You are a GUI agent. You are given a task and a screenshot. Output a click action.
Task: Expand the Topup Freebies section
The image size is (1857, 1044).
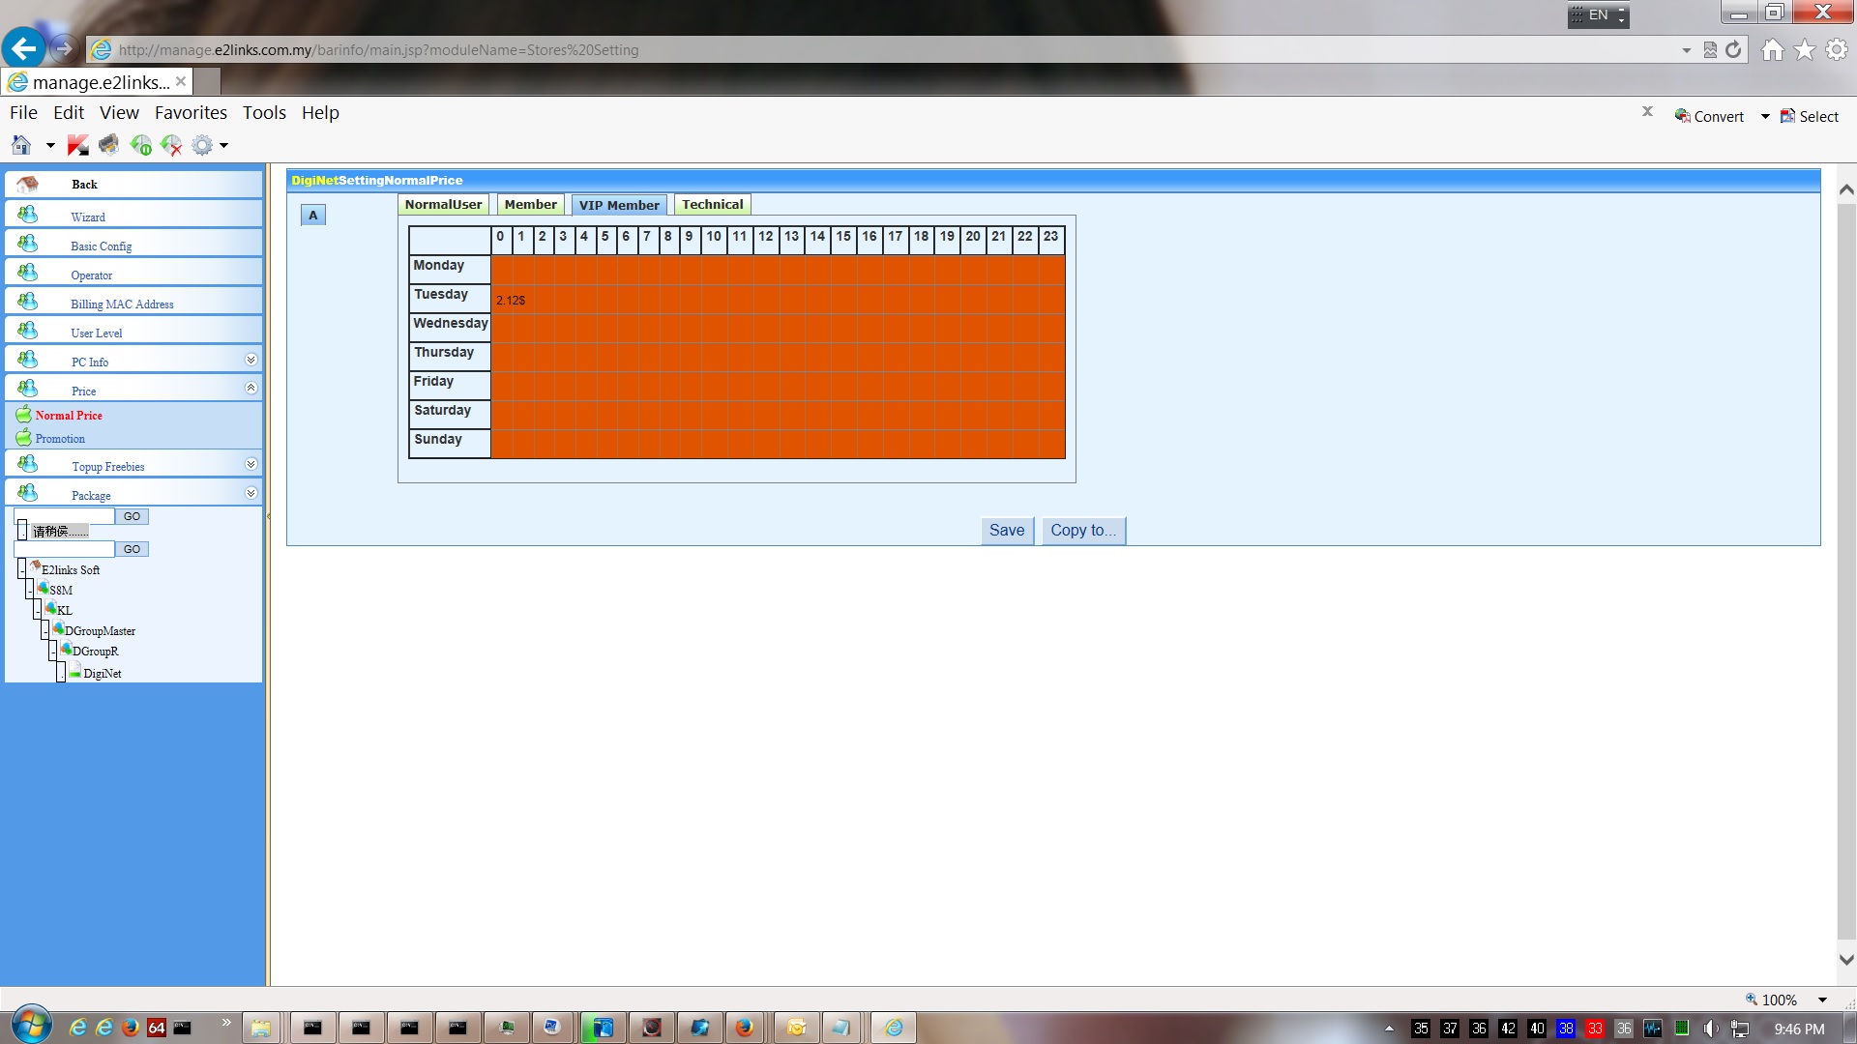[251, 464]
